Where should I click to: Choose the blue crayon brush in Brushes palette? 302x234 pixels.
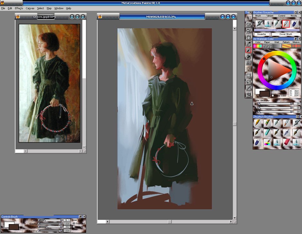295,24
